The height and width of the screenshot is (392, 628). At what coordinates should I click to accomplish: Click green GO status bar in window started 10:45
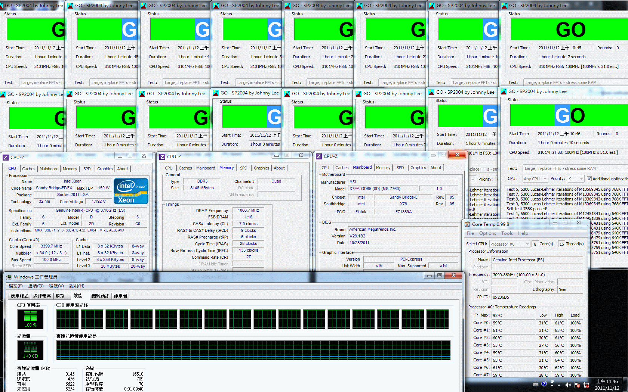click(569, 29)
